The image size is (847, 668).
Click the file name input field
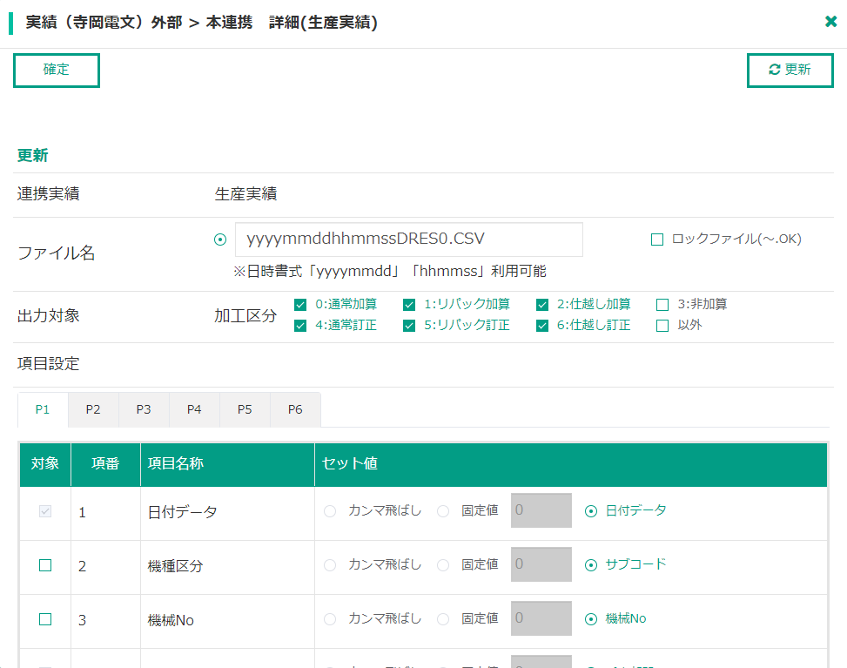tap(408, 240)
